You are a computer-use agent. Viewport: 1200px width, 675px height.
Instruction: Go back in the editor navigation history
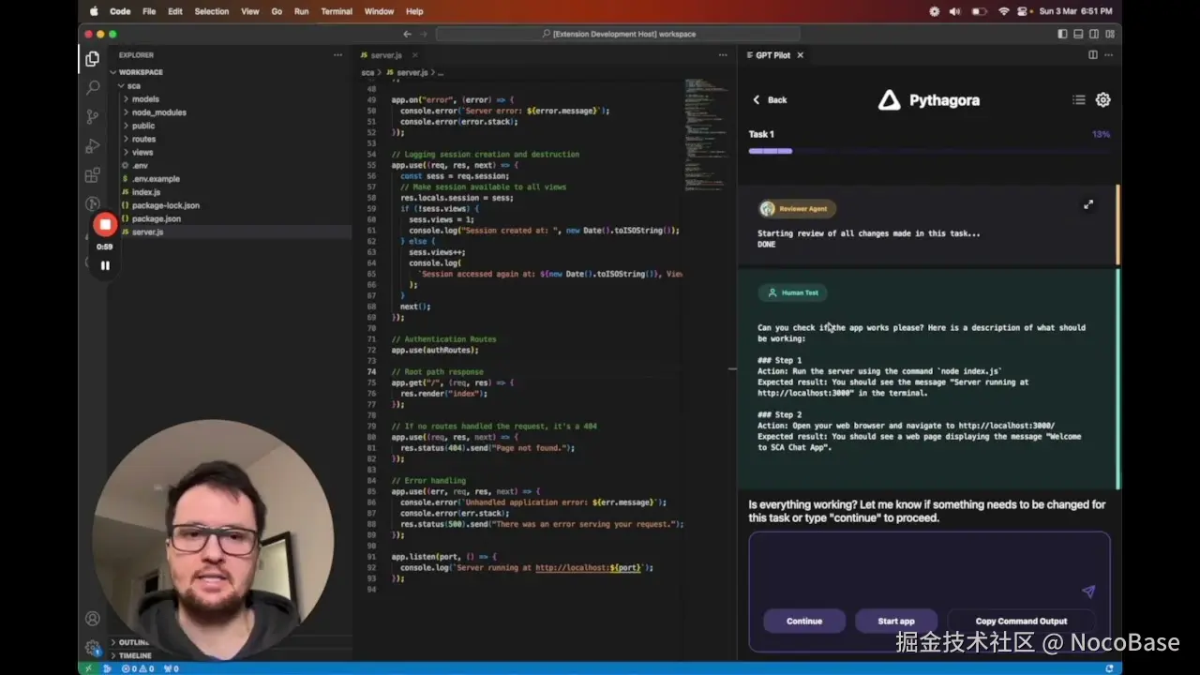(407, 34)
